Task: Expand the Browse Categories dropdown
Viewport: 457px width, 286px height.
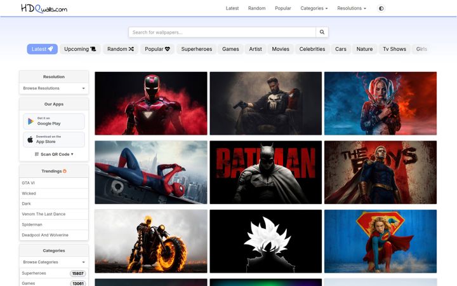Action: tap(54, 262)
